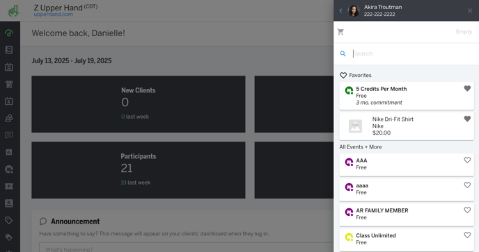Favorite the Class Unlimited membership
Image resolution: width=479 pixels, height=252 pixels.
pyautogui.click(x=467, y=235)
